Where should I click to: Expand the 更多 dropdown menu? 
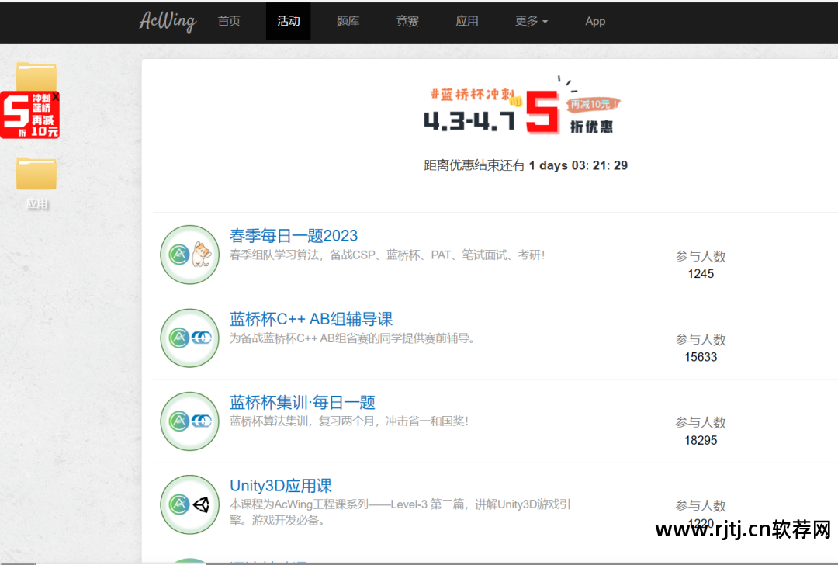coord(532,22)
